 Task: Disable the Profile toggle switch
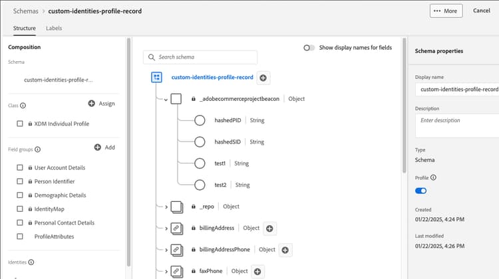click(420, 191)
